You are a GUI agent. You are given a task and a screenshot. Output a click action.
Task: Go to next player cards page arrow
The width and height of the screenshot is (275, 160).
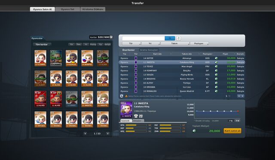(x=108, y=133)
